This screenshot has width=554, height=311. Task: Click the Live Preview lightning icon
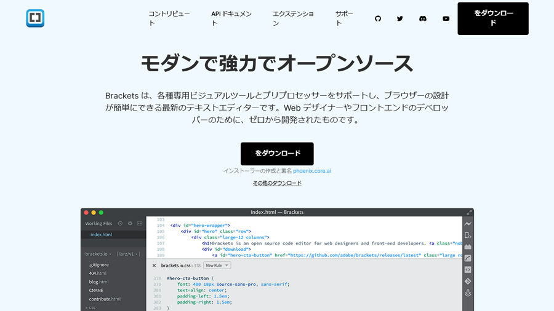click(468, 224)
